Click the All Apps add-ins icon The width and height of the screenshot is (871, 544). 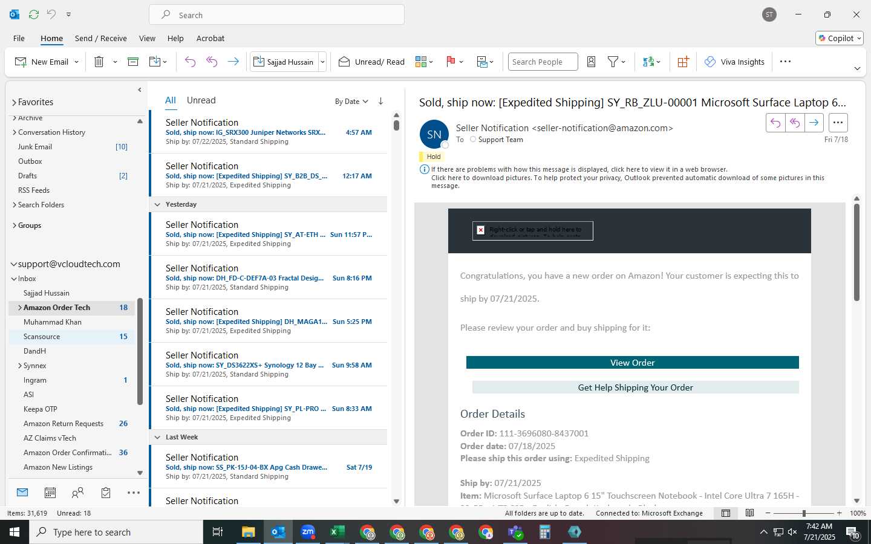click(x=683, y=62)
